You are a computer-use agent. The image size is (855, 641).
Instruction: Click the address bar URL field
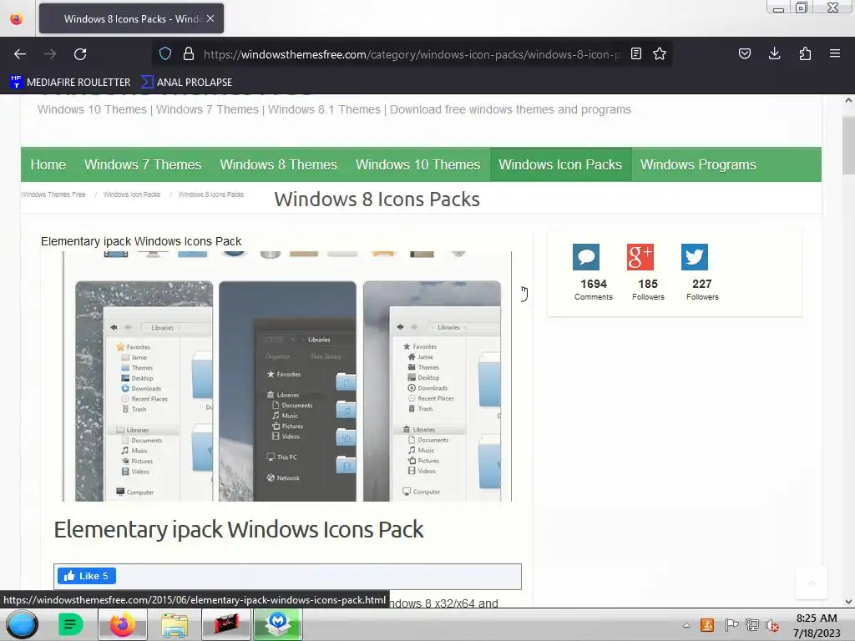(412, 54)
